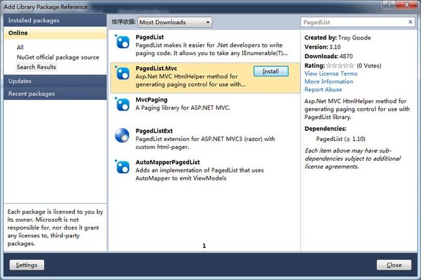Select the PagedListExt package title

(x=154, y=131)
